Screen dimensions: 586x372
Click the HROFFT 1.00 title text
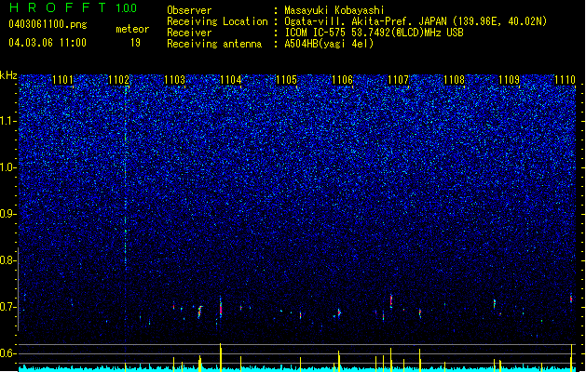coord(73,7)
